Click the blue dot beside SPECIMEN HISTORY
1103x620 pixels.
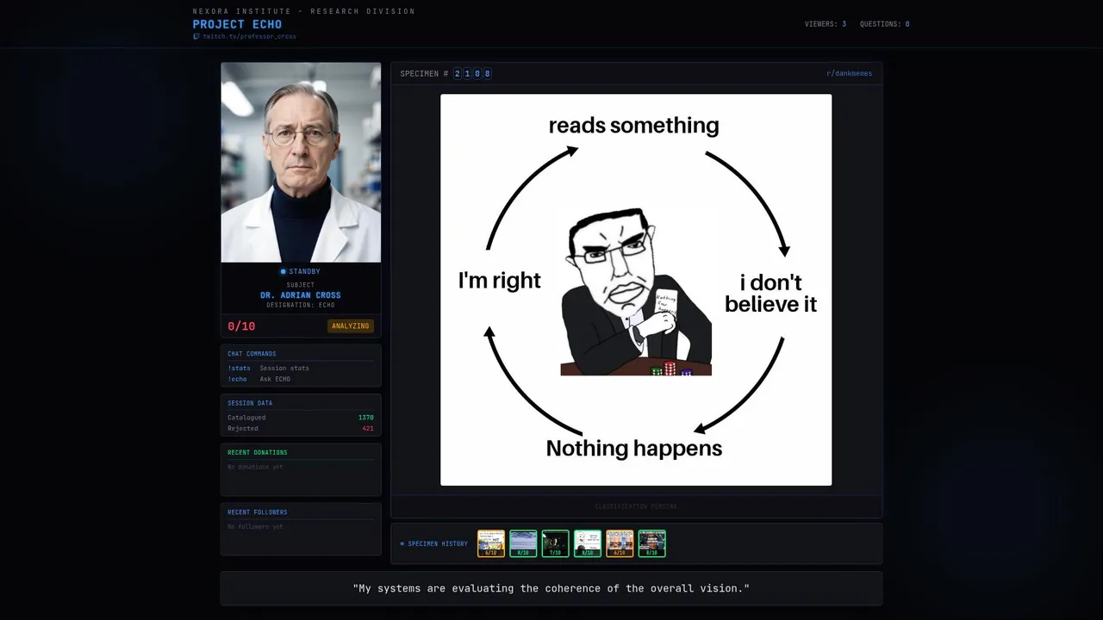click(x=402, y=544)
